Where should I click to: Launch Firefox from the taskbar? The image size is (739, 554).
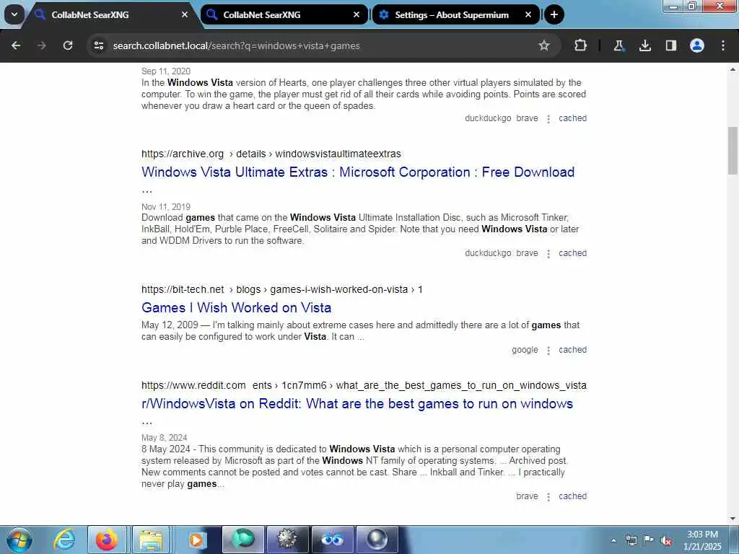point(107,540)
